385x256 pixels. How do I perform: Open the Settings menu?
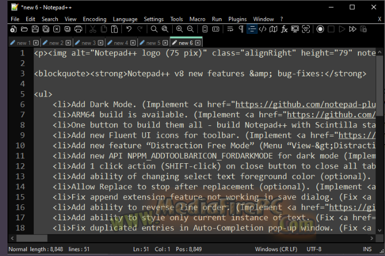pos(153,19)
